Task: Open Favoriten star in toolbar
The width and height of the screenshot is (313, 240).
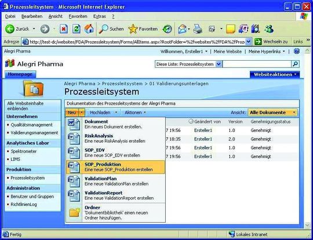Action: click(143, 29)
